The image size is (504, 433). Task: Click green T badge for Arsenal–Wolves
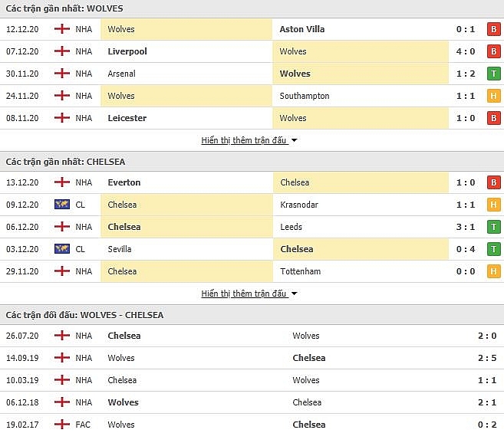494,74
